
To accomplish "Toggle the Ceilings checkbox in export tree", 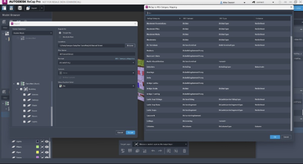I will 24,100.
